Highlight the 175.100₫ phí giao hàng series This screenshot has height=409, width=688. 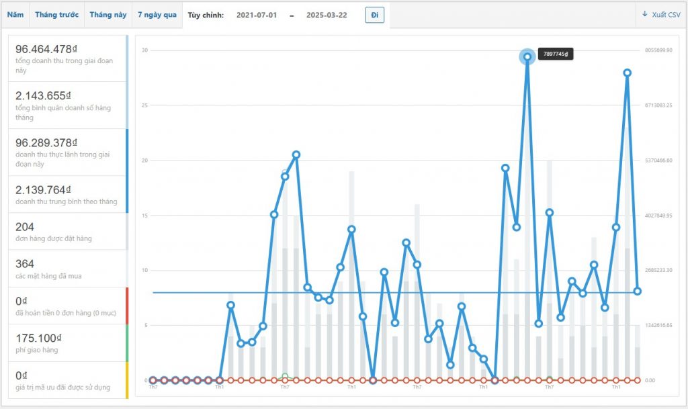pos(66,343)
